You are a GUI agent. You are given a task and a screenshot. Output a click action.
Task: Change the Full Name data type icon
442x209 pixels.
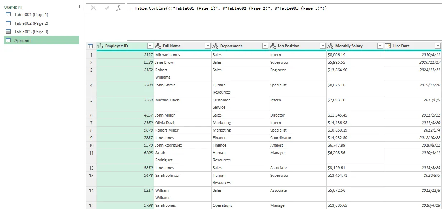pos(158,46)
